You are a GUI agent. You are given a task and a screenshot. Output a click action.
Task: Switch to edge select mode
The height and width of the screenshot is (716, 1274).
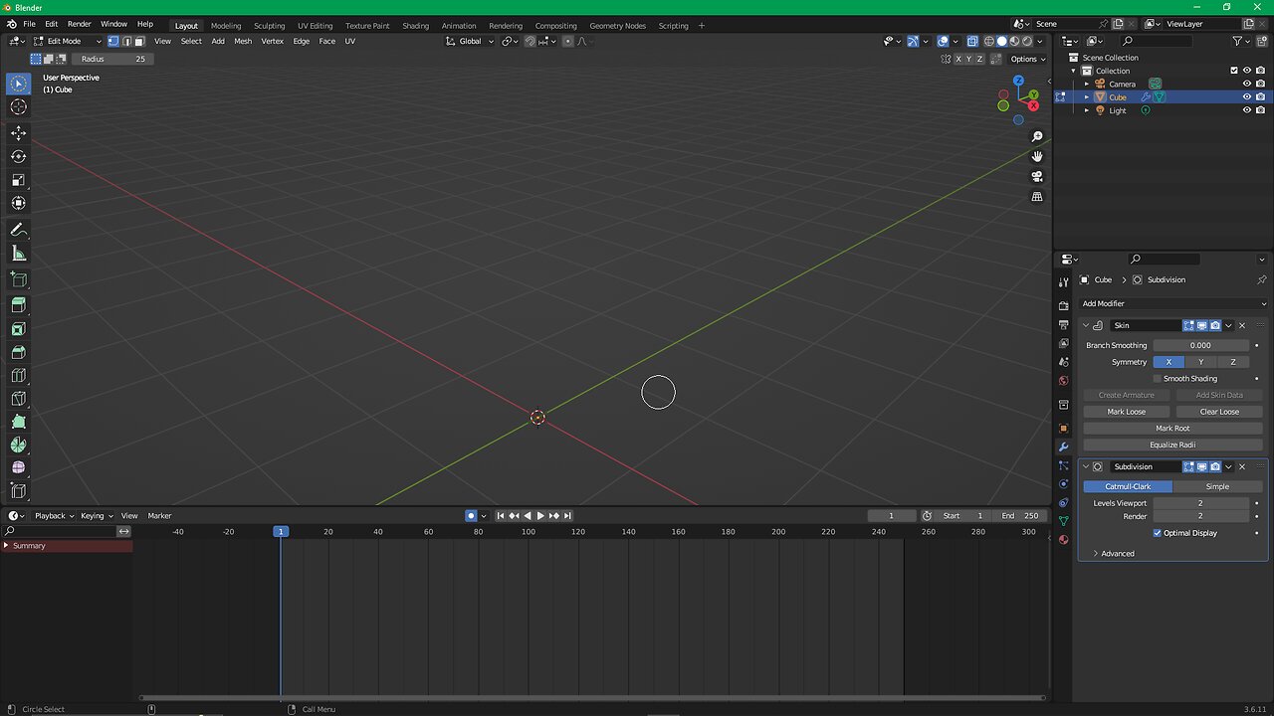pos(126,41)
